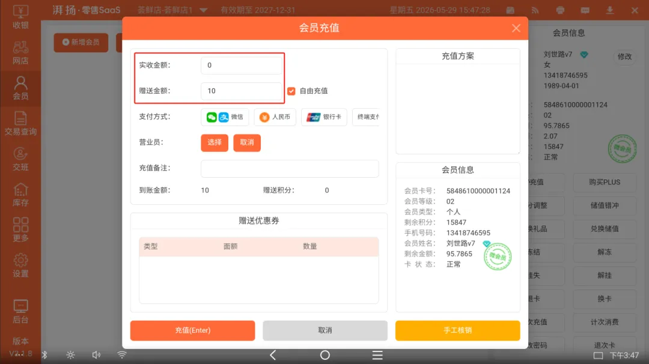This screenshot has width=649, height=364.
Task: Click the 数量 column header
Action: click(x=309, y=246)
